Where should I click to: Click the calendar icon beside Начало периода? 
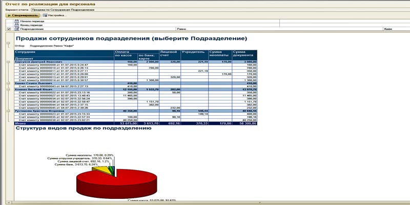pos(16,21)
